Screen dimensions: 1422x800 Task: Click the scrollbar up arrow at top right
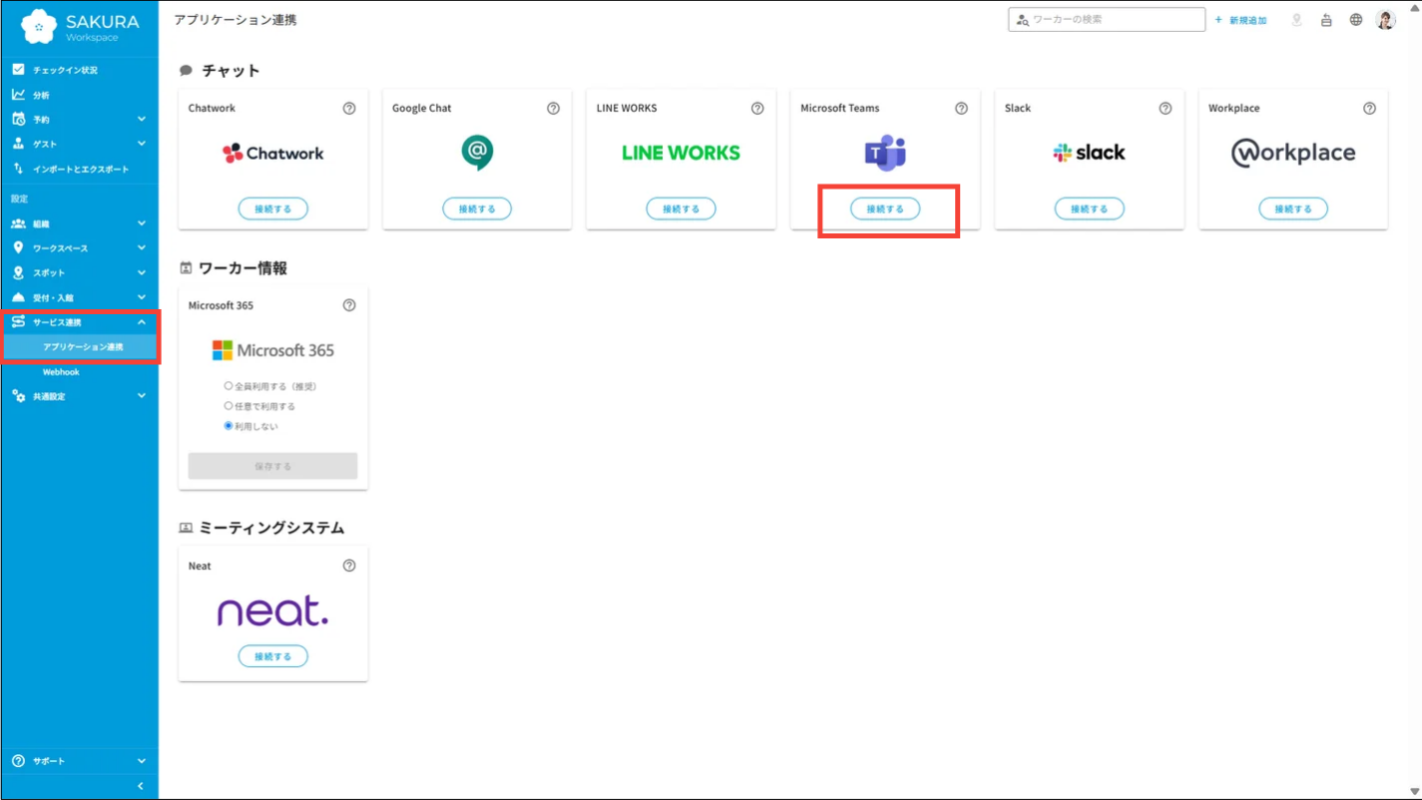tap(1414, 7)
